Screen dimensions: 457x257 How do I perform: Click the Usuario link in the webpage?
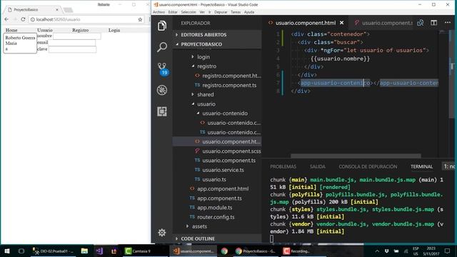point(45,30)
